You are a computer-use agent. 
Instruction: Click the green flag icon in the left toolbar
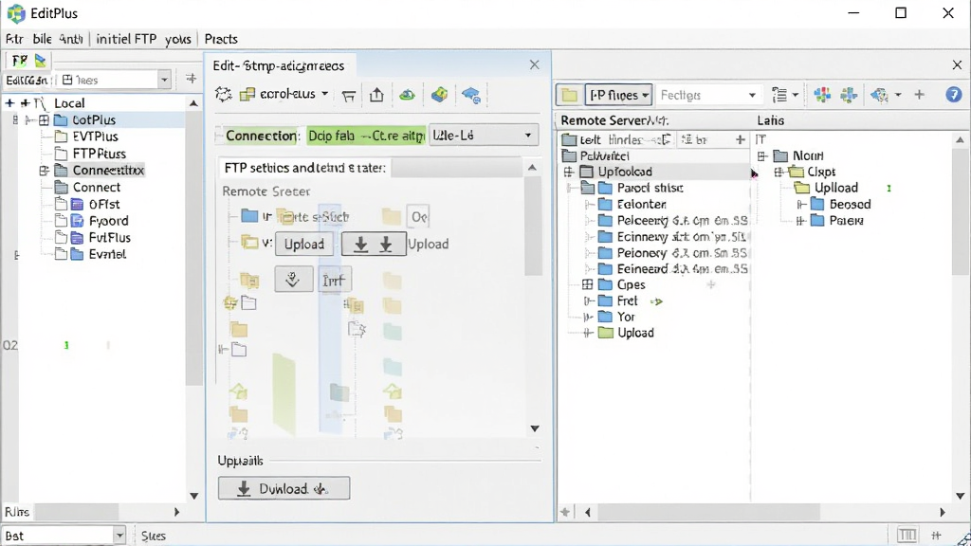click(x=40, y=60)
